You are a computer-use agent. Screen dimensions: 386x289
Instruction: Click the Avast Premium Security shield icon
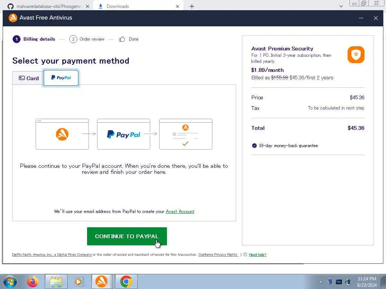[356, 55]
